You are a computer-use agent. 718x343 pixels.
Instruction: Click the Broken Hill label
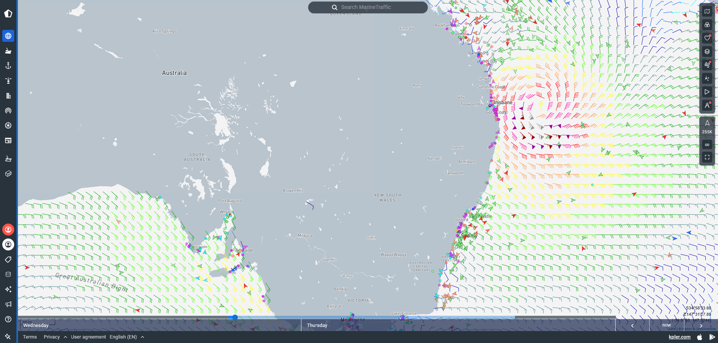click(x=293, y=190)
